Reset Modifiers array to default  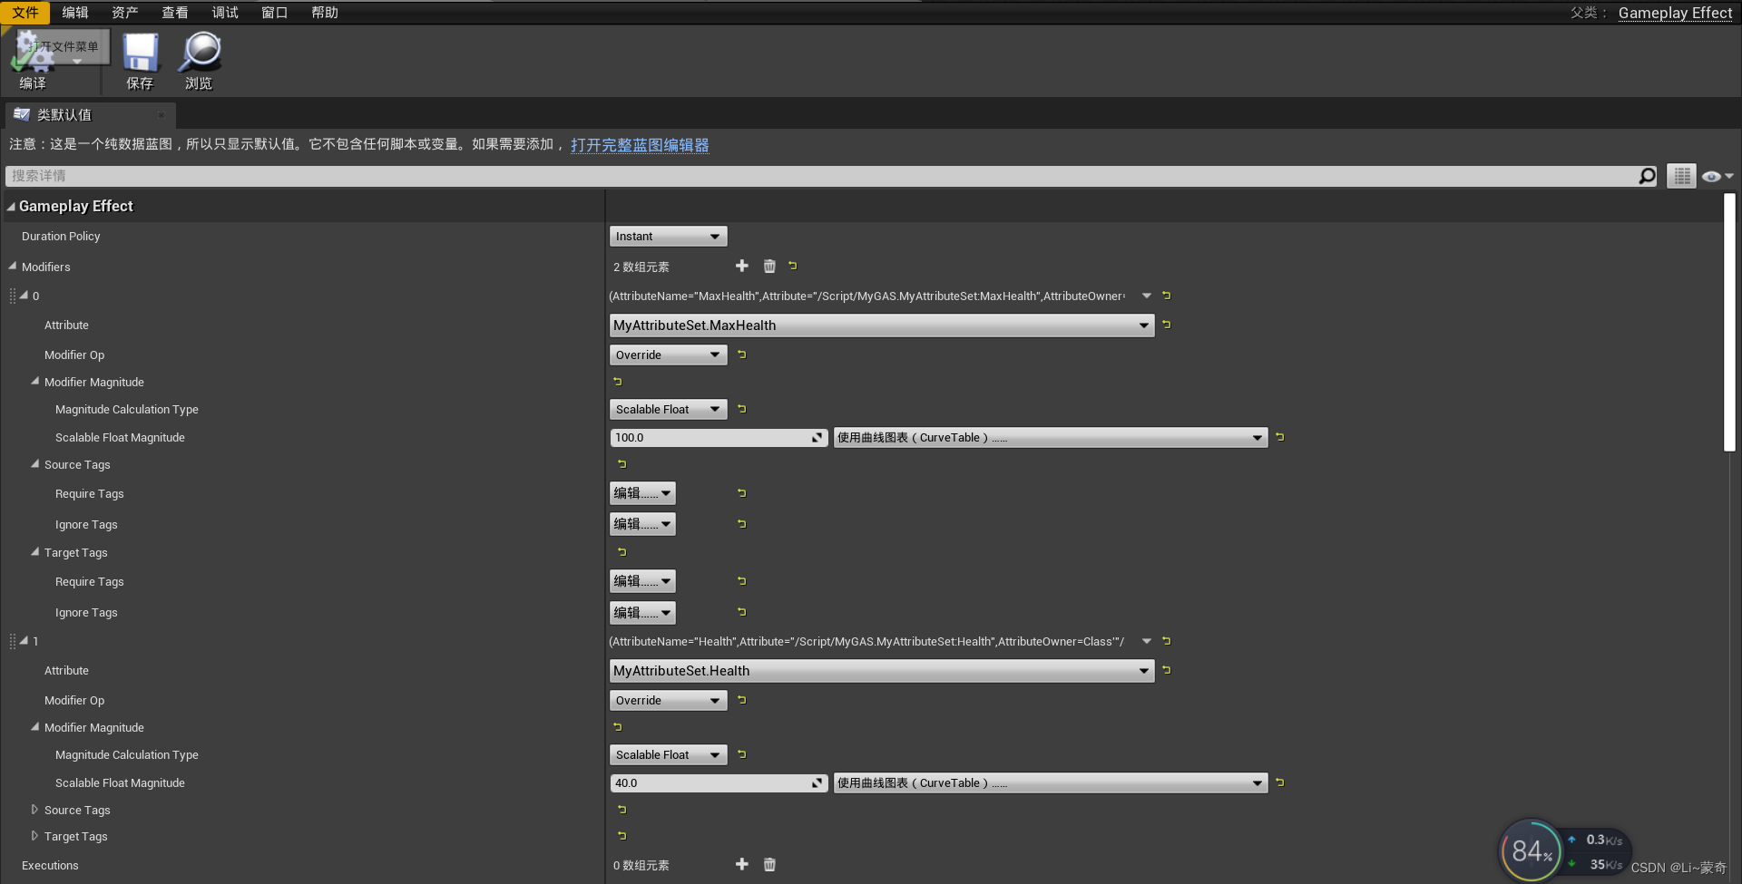point(793,266)
